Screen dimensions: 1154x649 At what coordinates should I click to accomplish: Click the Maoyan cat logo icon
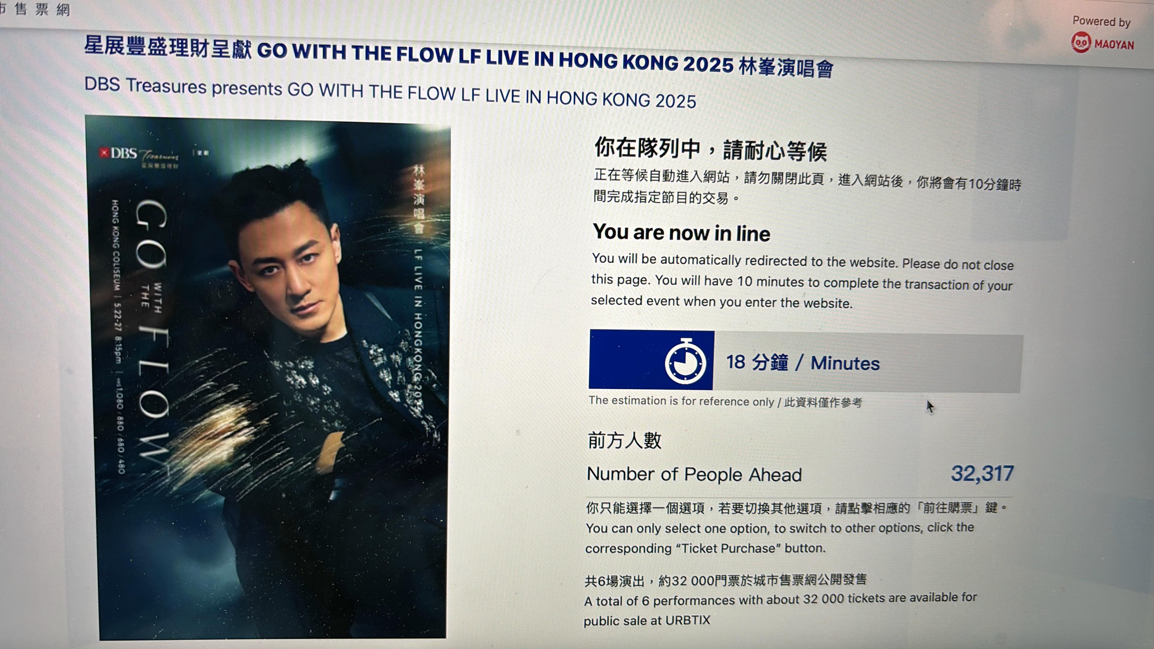1081,43
